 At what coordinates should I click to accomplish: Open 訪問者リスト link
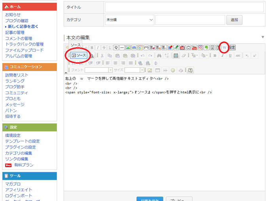click(17, 75)
